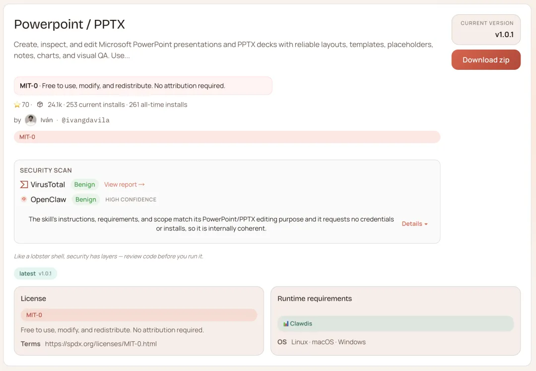
Task: Click the OpenClaw logo icon
Action: tap(24, 199)
